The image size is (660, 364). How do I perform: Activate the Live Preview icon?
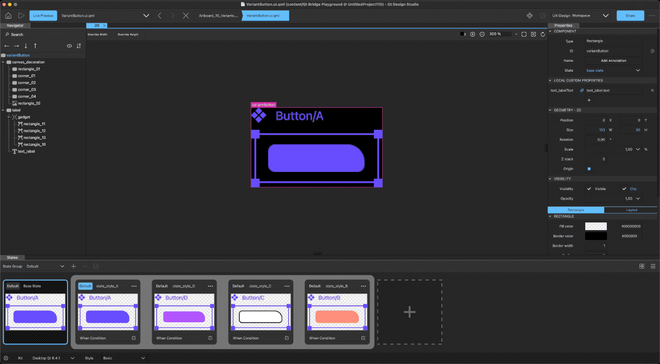pyautogui.click(x=43, y=15)
